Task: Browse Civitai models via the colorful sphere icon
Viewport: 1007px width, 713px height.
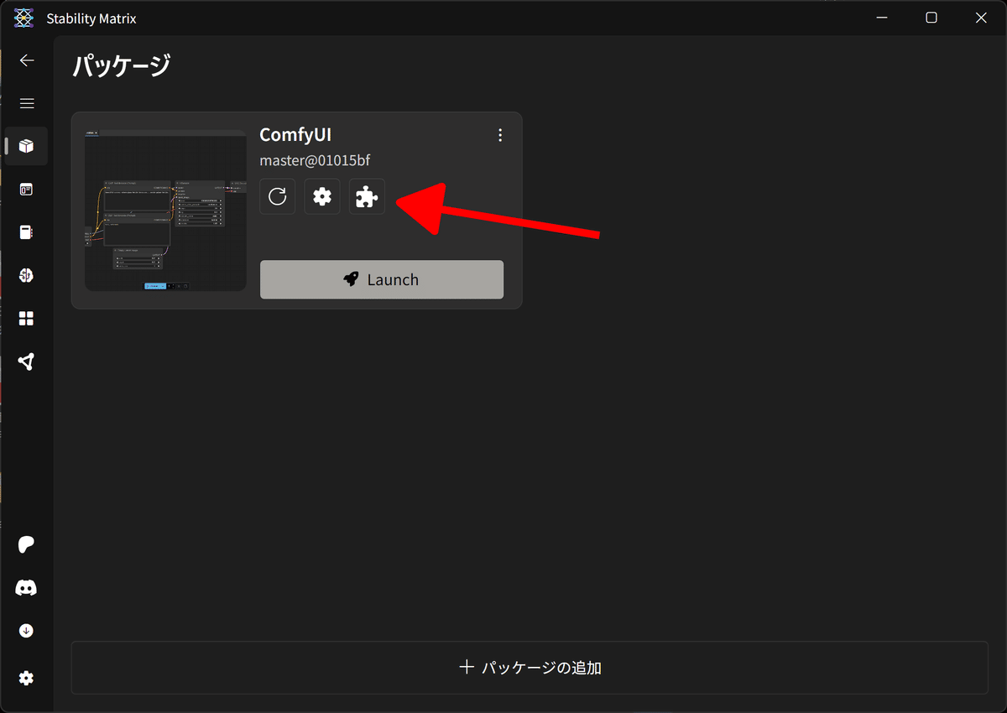Action: 26,275
